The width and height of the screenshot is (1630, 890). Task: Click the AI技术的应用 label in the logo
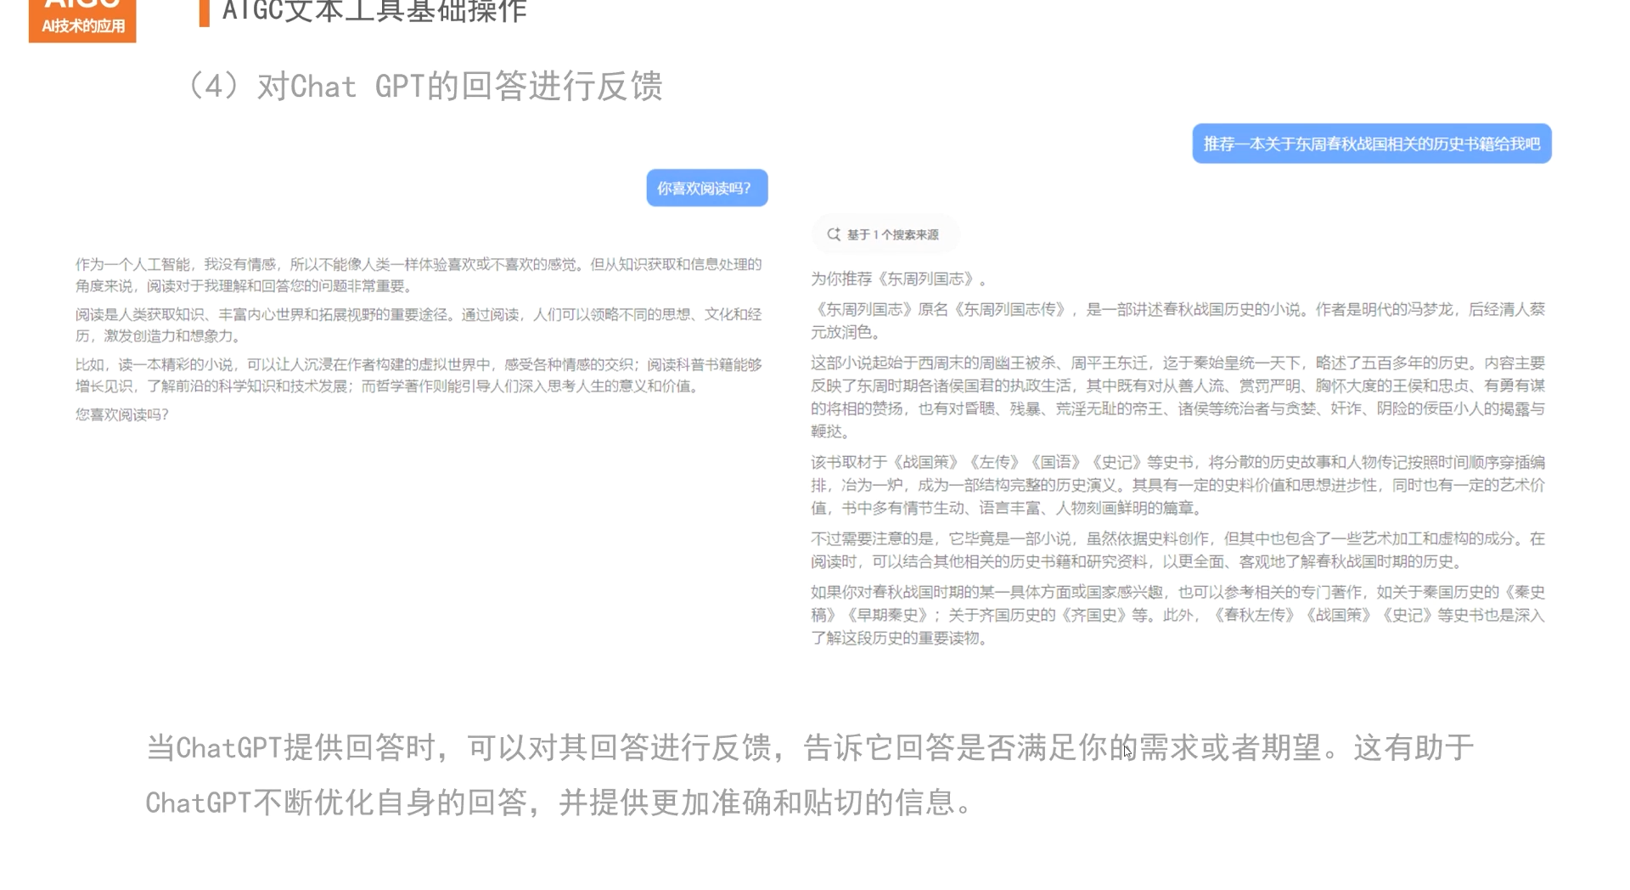point(83,26)
